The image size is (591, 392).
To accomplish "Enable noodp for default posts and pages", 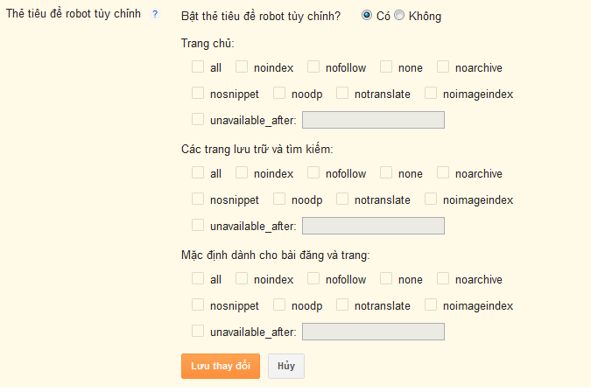I will tap(279, 304).
